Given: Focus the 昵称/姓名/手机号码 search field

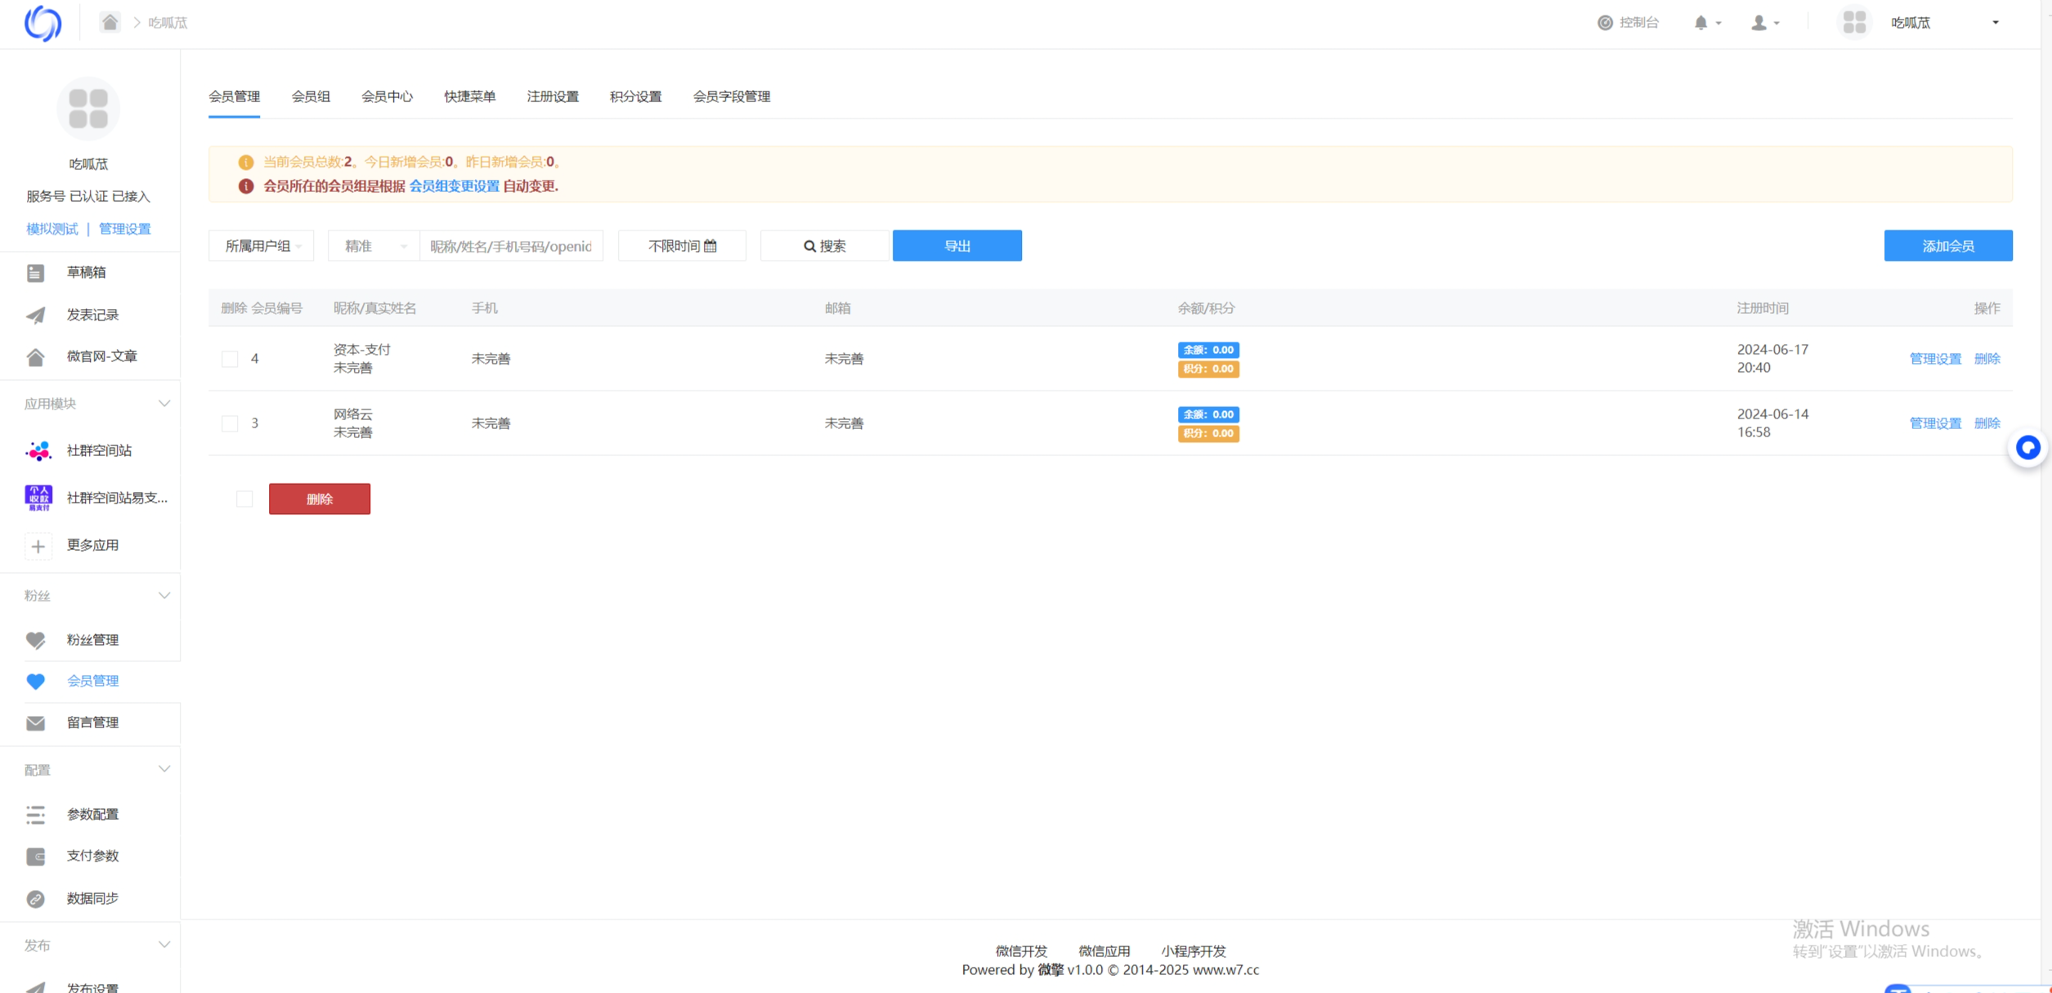Looking at the screenshot, I should (x=511, y=246).
